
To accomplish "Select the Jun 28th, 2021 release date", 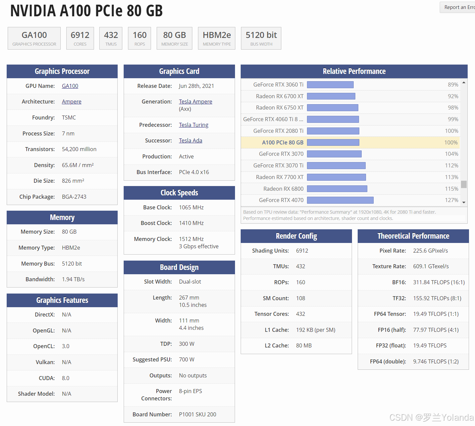I will coord(196,86).
